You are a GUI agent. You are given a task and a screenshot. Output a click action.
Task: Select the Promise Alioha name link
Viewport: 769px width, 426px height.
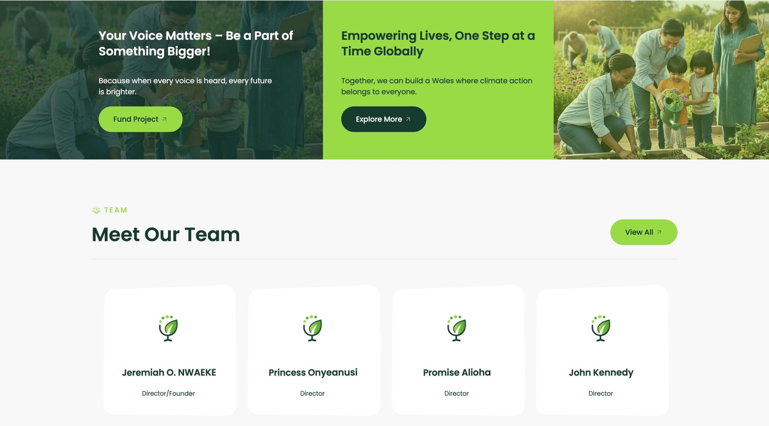point(457,372)
